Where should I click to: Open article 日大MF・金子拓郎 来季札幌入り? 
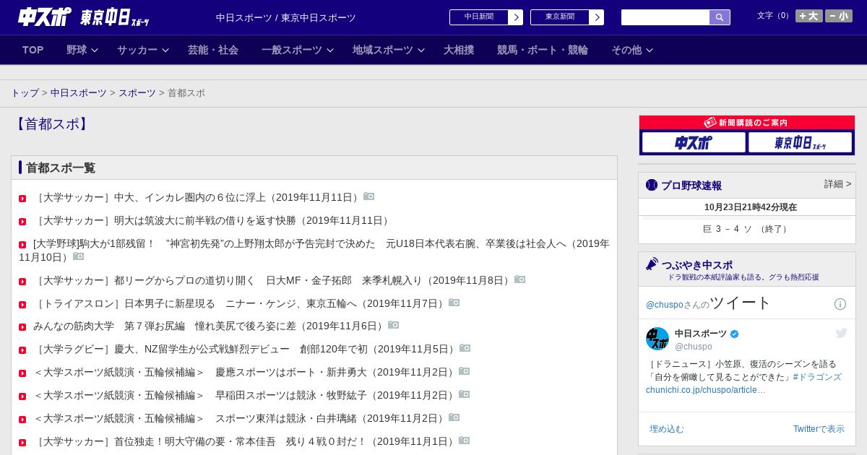point(272,280)
